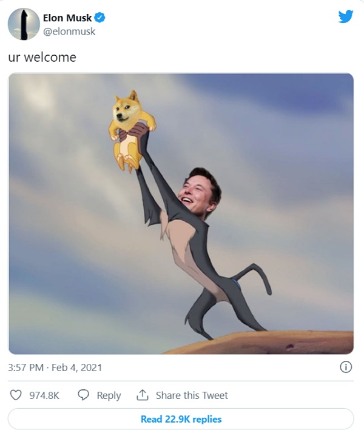Click the orange rock ledge in image

point(259,343)
